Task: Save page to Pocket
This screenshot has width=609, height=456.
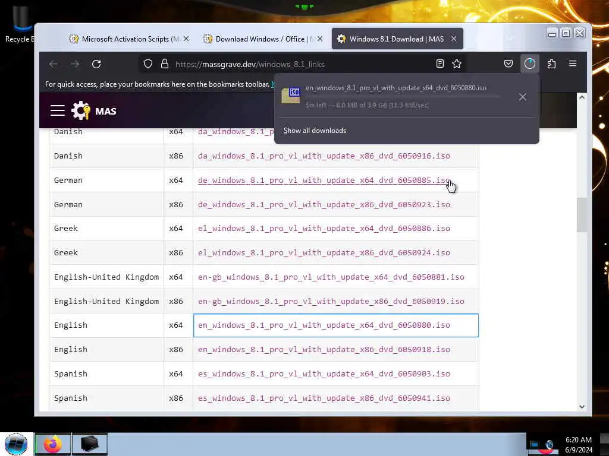Action: point(508,64)
